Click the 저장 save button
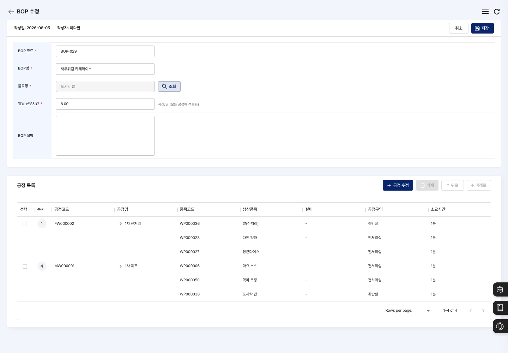The image size is (508, 353). pos(482,28)
